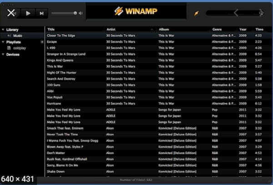Image resolution: width=273 pixels, height=185 pixels.
Task: Click the 1:58 time value
Action: click(258, 85)
